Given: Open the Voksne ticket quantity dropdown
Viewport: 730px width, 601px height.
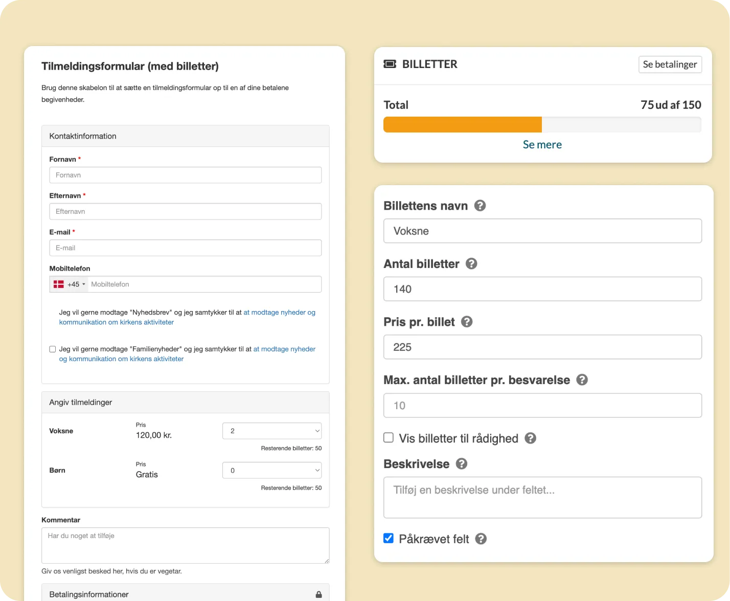Looking at the screenshot, I should click(272, 431).
